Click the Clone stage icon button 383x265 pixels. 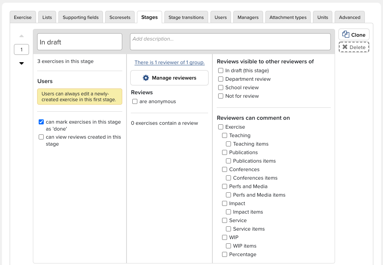point(346,35)
